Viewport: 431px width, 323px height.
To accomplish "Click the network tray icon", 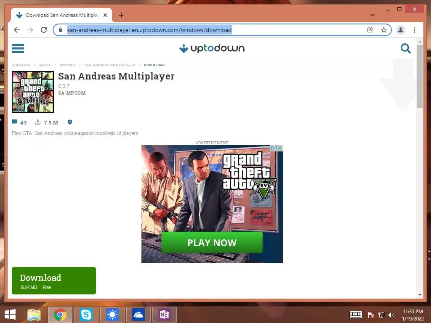I will (x=381, y=315).
